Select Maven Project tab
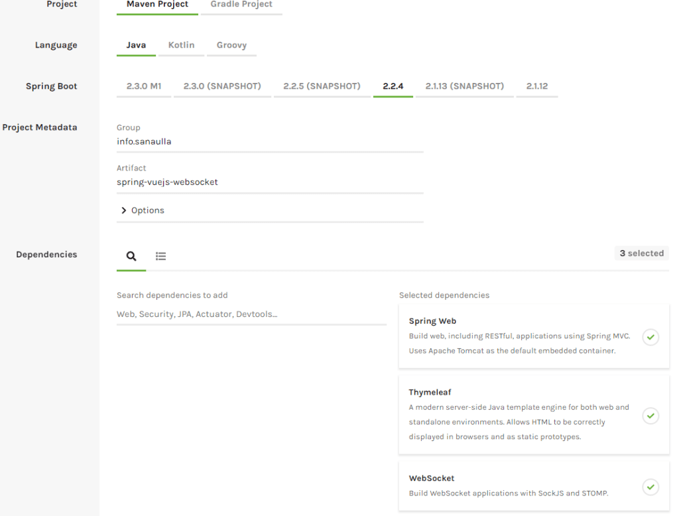 click(x=157, y=5)
